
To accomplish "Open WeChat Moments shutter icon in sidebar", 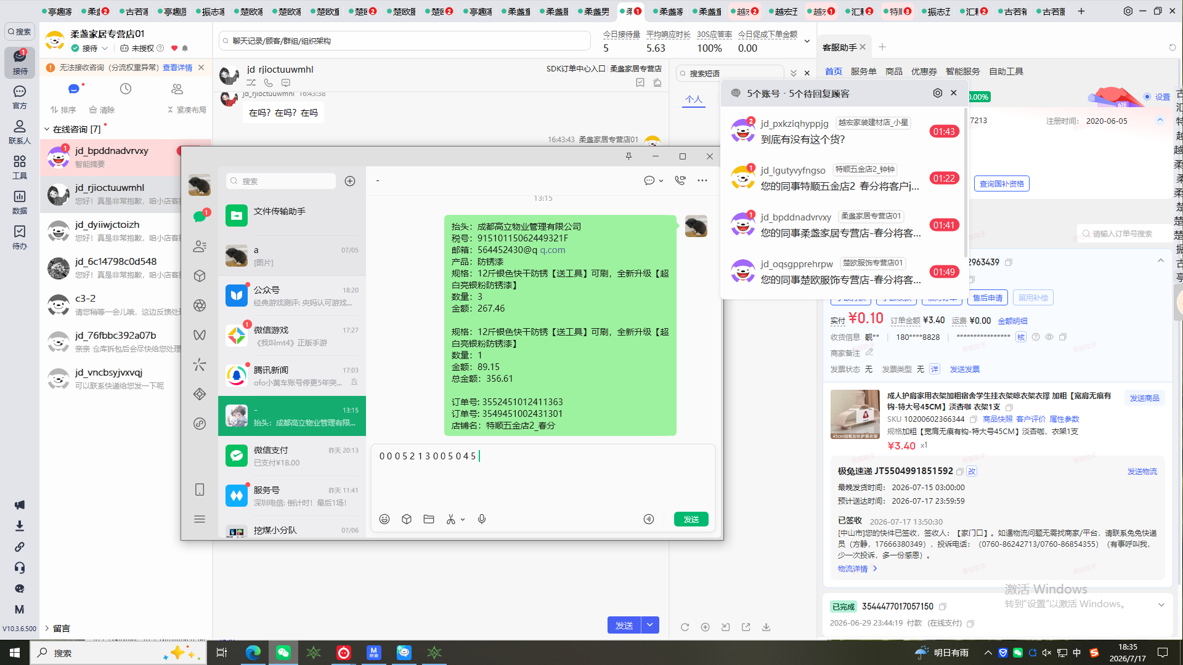I will (200, 305).
